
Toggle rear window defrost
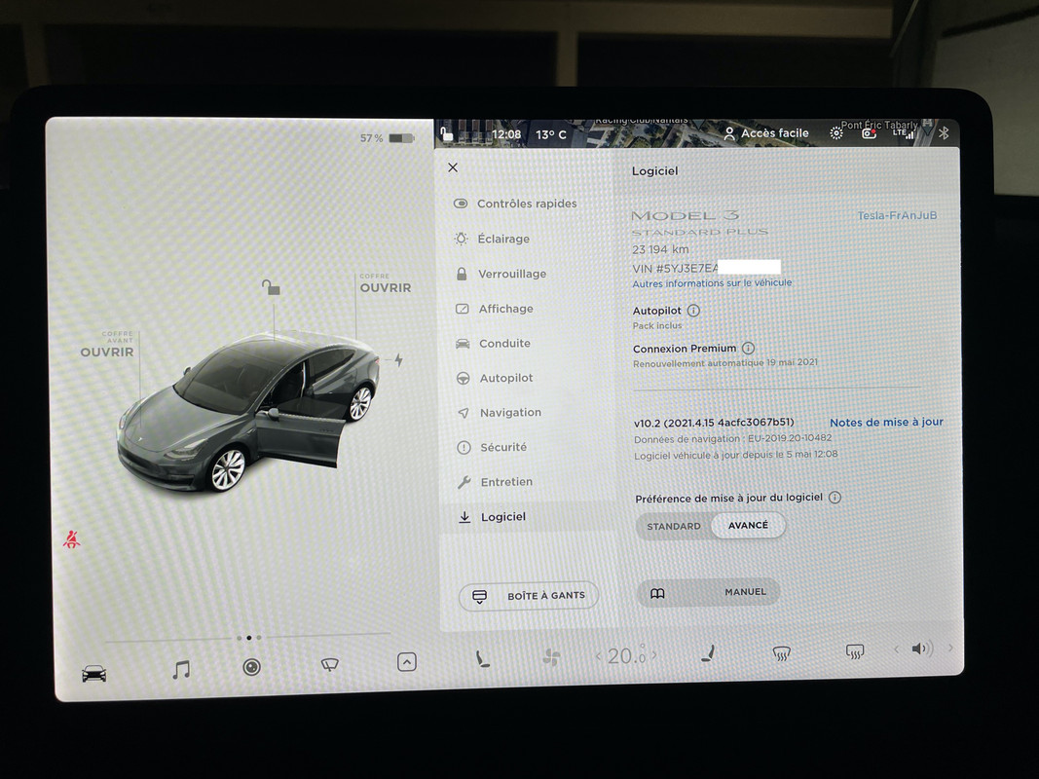pos(855,651)
